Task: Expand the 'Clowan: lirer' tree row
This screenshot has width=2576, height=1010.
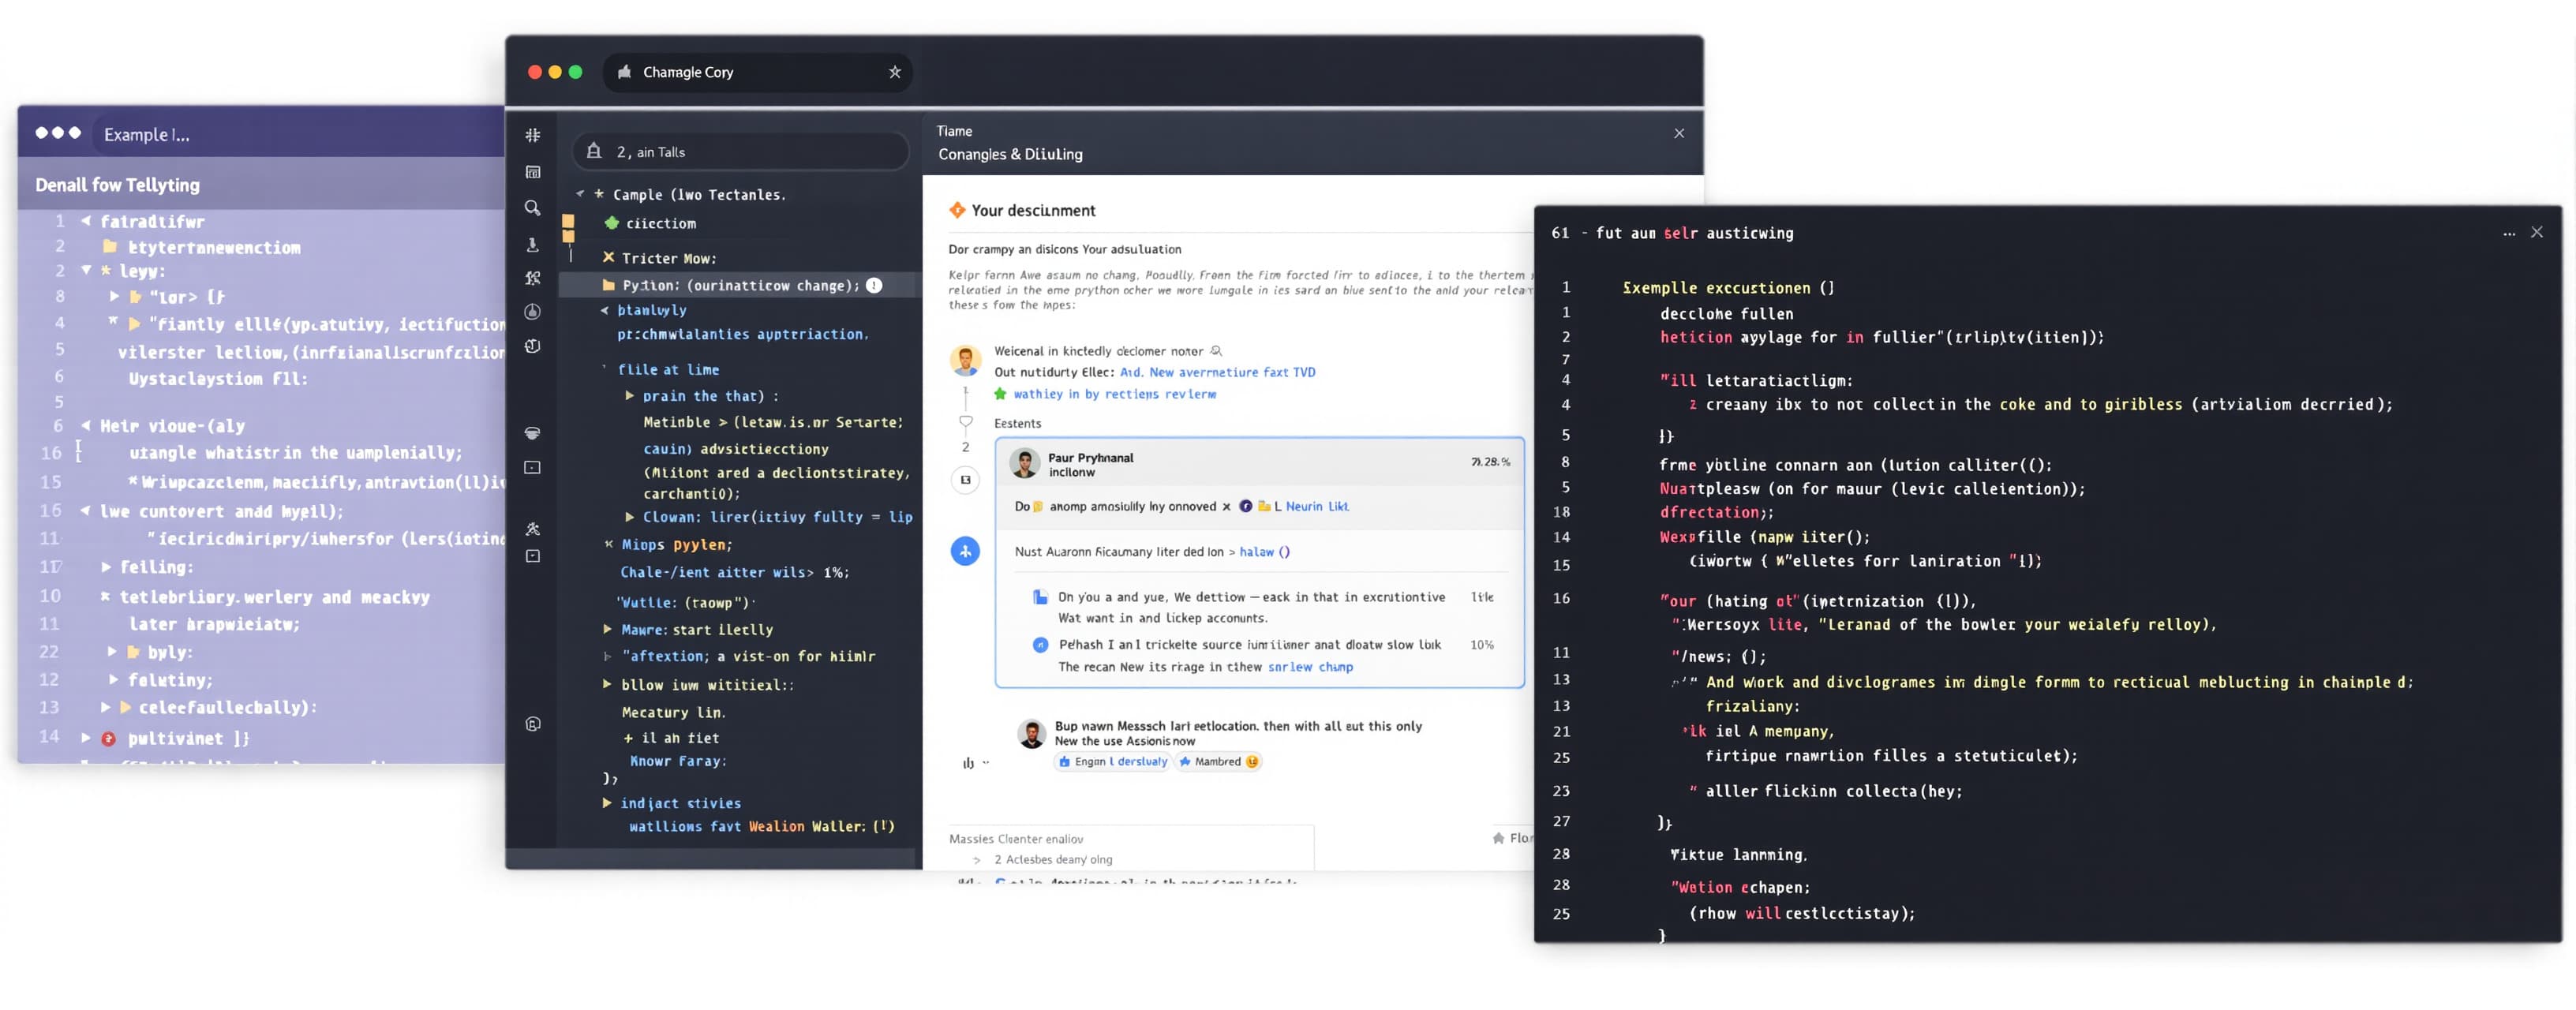Action: tap(630, 517)
